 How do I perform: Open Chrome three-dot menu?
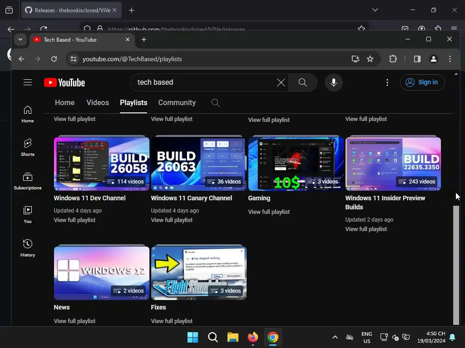click(450, 59)
